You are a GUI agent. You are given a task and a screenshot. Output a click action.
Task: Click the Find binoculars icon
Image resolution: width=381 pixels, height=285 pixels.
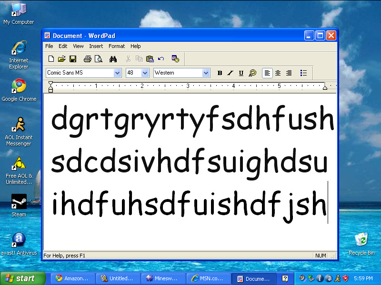[x=113, y=59]
